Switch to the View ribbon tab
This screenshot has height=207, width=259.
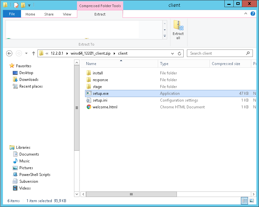coord(67,14)
